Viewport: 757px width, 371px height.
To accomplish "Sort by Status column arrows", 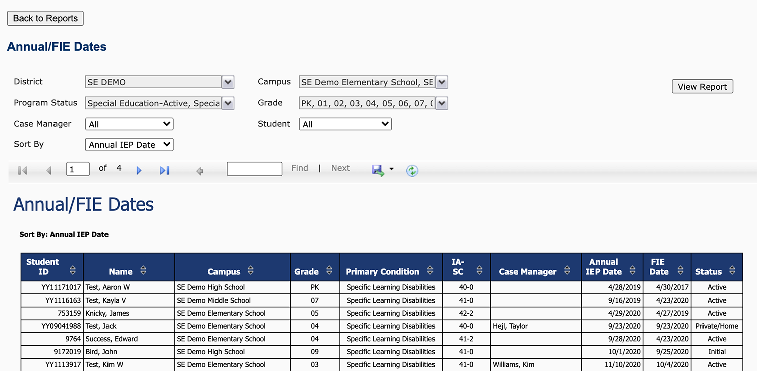I will [x=732, y=270].
